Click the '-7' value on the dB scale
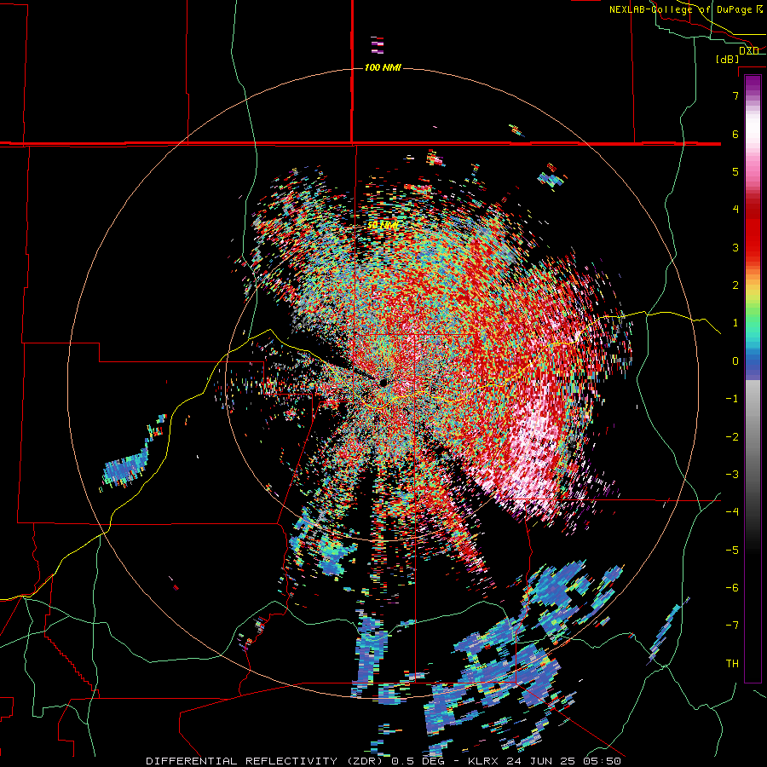The image size is (767, 767). tap(732, 626)
